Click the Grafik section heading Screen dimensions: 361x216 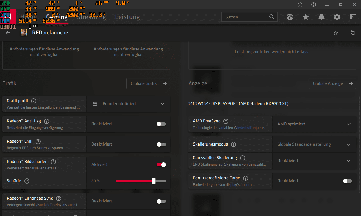point(9,83)
